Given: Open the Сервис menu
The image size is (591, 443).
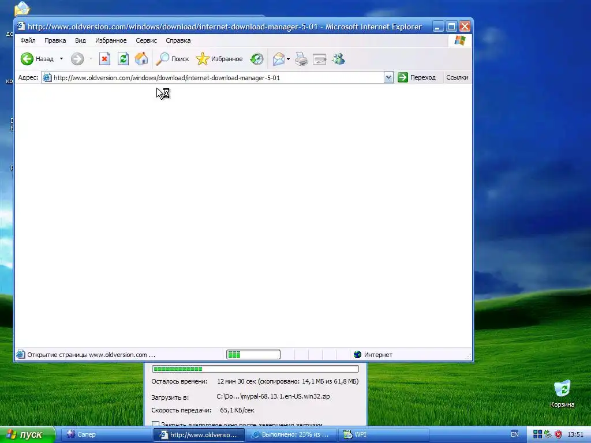Looking at the screenshot, I should [146, 40].
